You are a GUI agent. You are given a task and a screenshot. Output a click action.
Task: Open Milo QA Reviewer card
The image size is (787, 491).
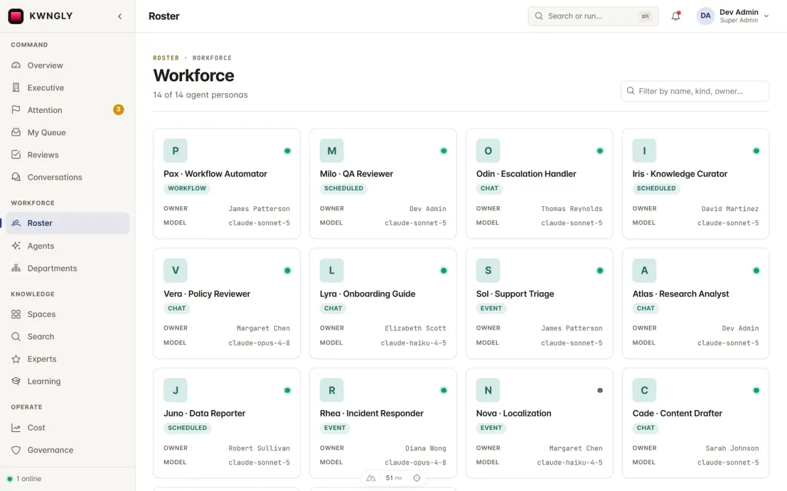(383, 184)
